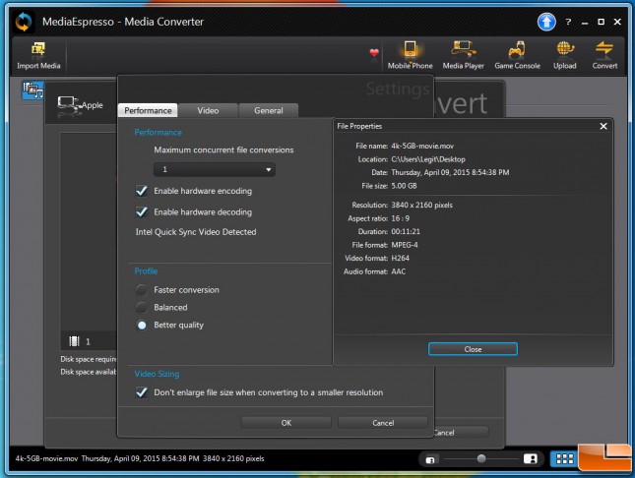
Task: Select the Mobile Phone device icon
Action: [x=410, y=55]
